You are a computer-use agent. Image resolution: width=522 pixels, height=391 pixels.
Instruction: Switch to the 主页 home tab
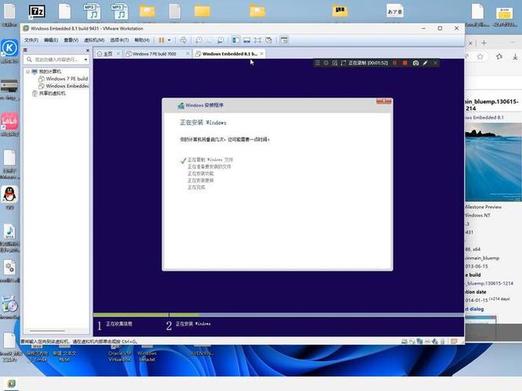[105, 54]
